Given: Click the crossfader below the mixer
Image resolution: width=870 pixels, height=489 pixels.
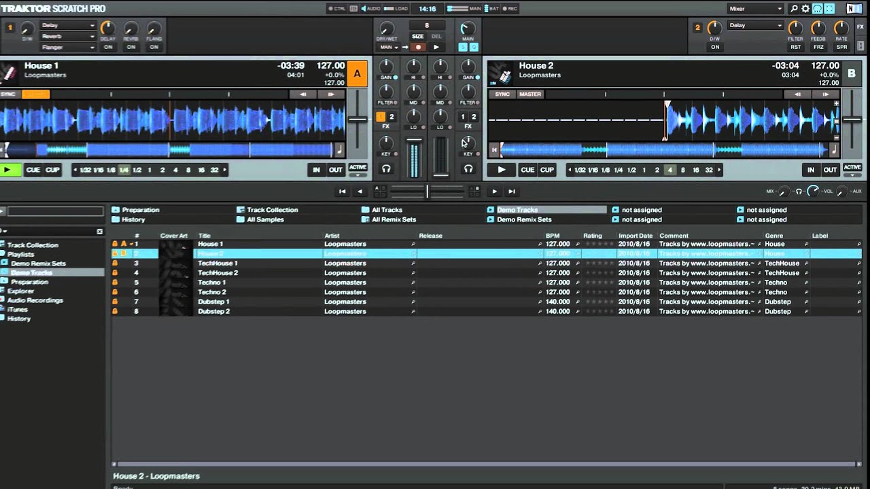Looking at the screenshot, I should pos(427,192).
